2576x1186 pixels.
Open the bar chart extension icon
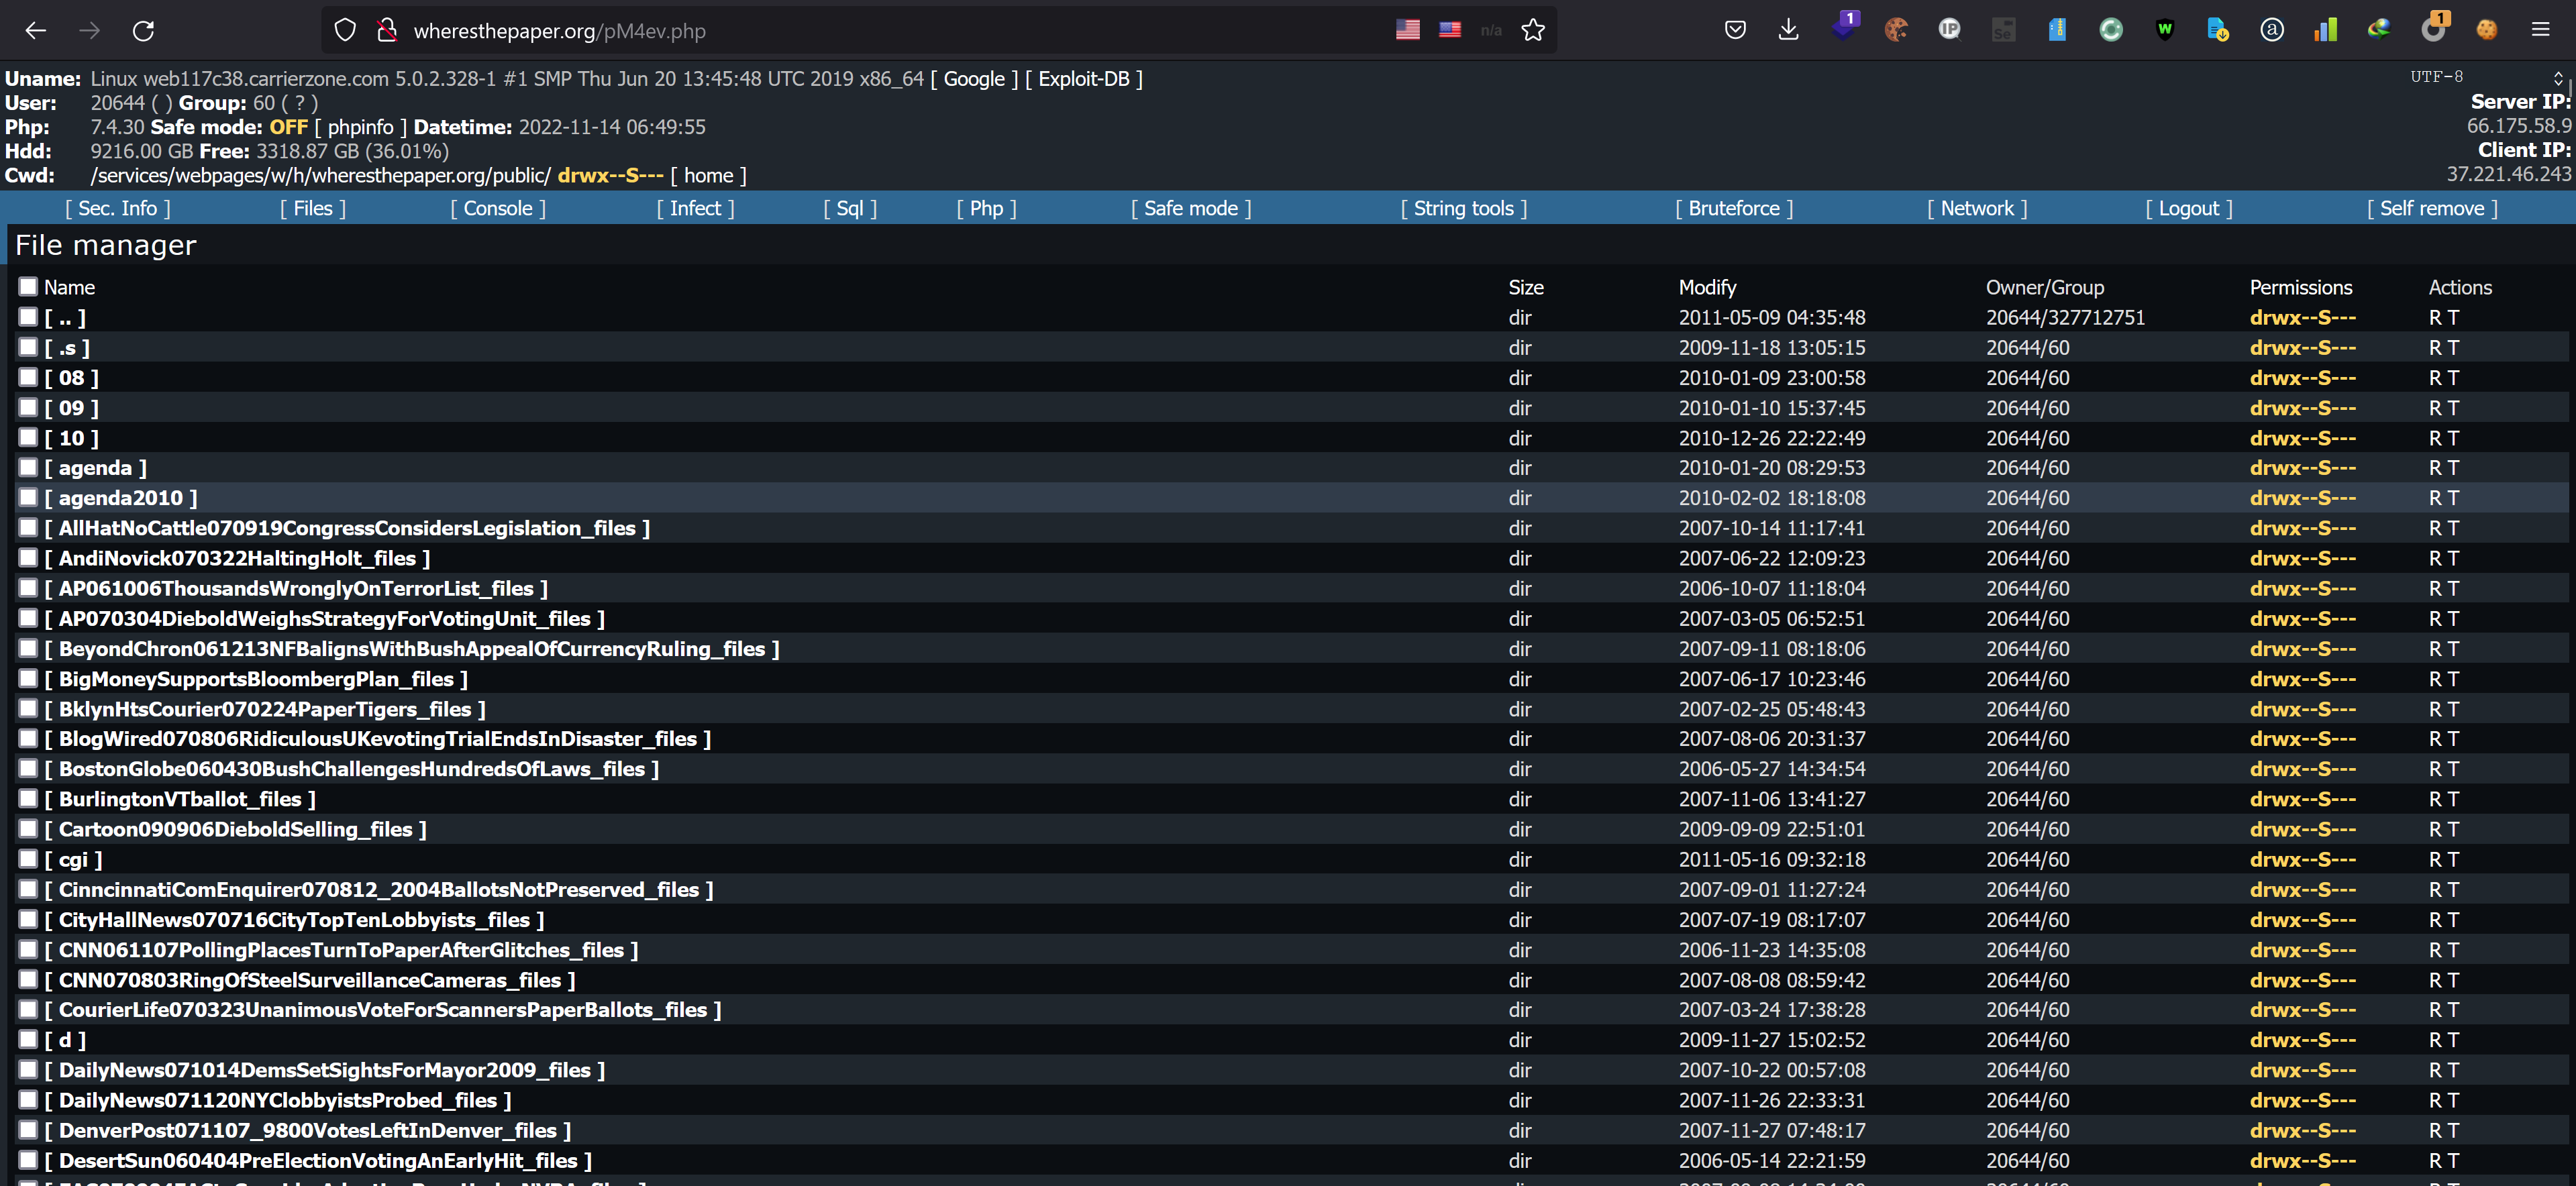click(x=2325, y=30)
